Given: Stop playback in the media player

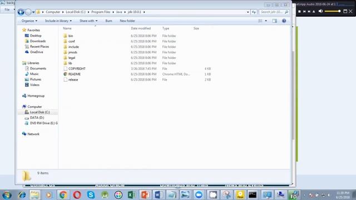Looking at the screenshot, I should click(x=299, y=11).
